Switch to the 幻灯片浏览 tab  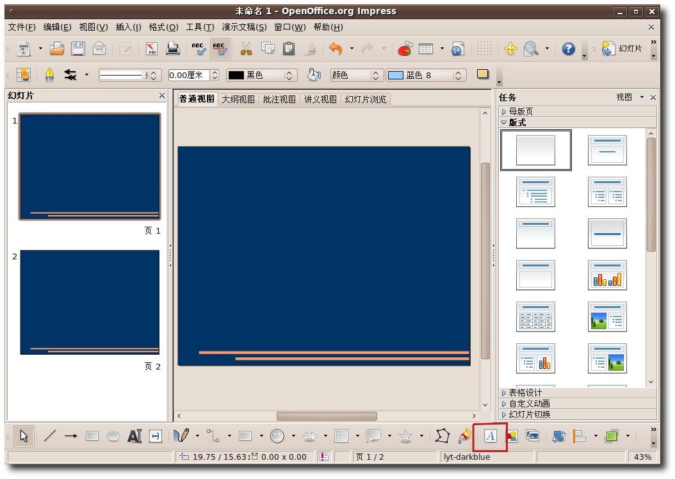[366, 99]
